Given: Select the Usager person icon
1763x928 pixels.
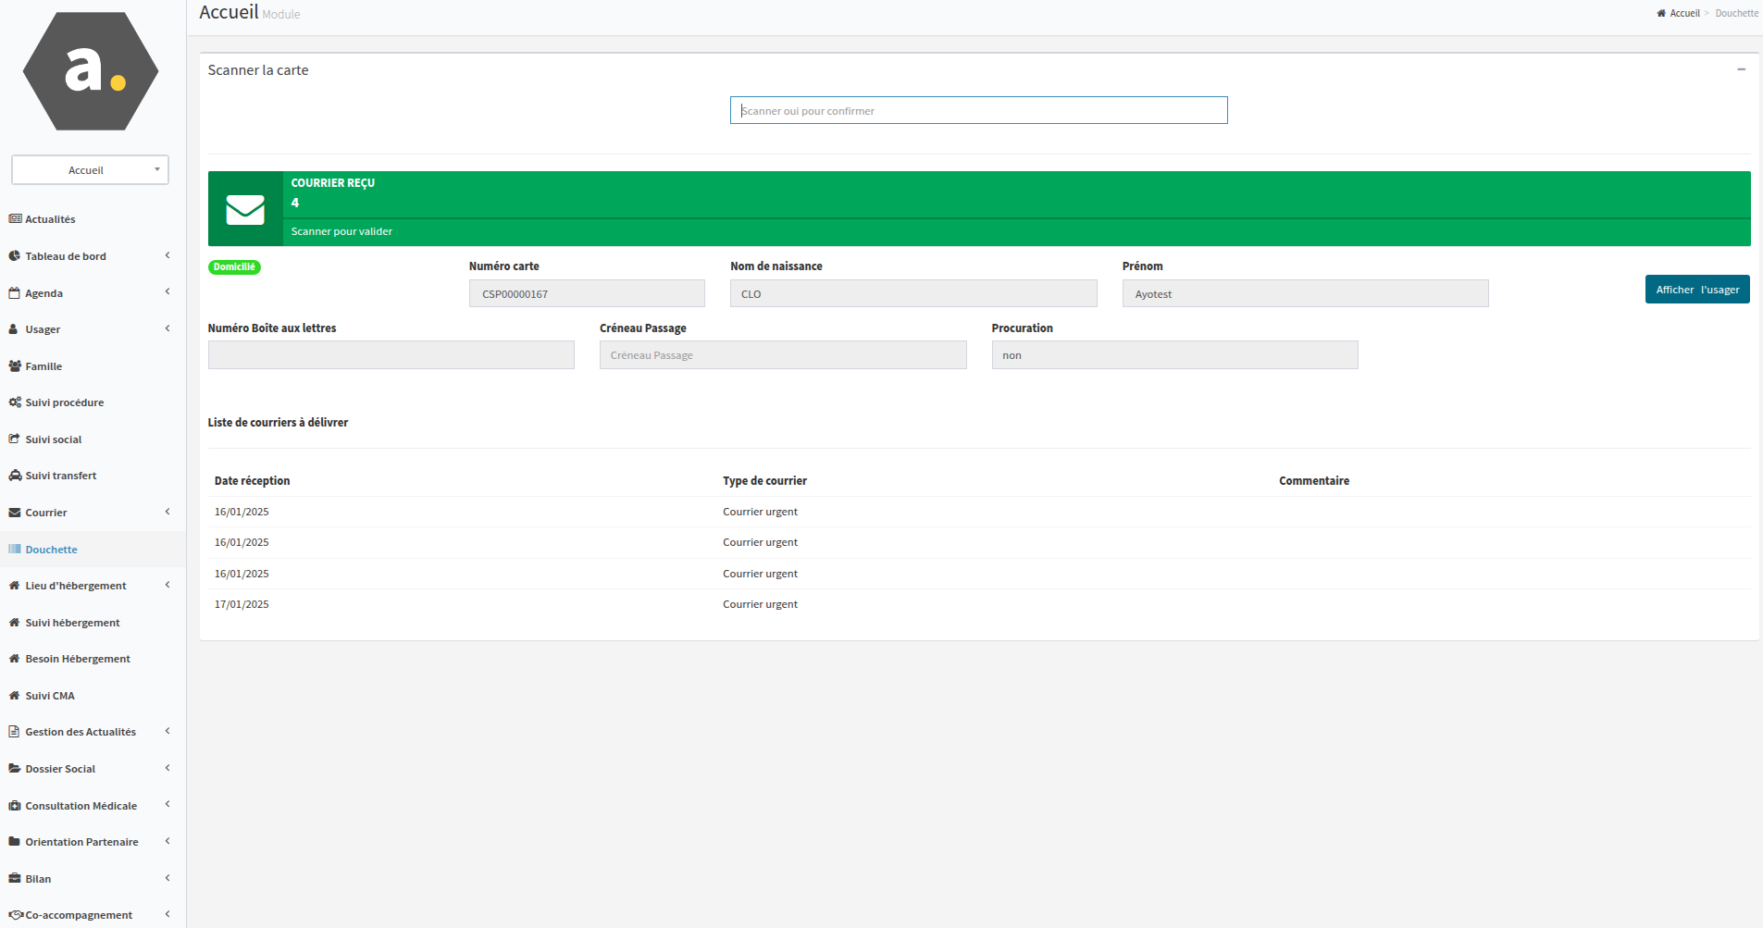Looking at the screenshot, I should [x=13, y=328].
